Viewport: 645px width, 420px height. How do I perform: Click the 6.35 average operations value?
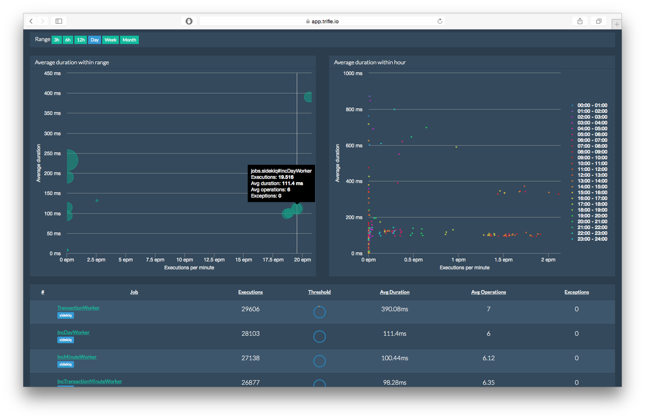pos(489,382)
